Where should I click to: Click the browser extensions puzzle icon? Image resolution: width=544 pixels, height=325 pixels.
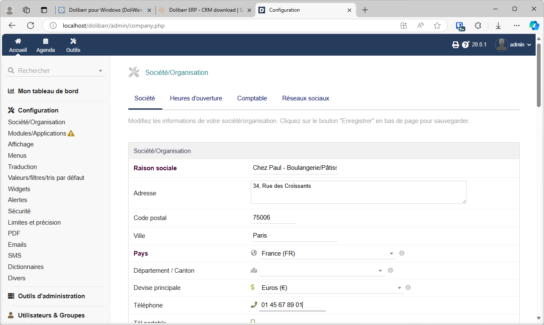[x=478, y=26]
